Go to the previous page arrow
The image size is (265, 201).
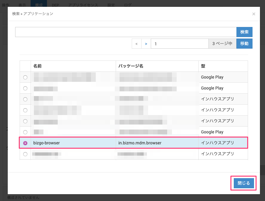click(137, 44)
